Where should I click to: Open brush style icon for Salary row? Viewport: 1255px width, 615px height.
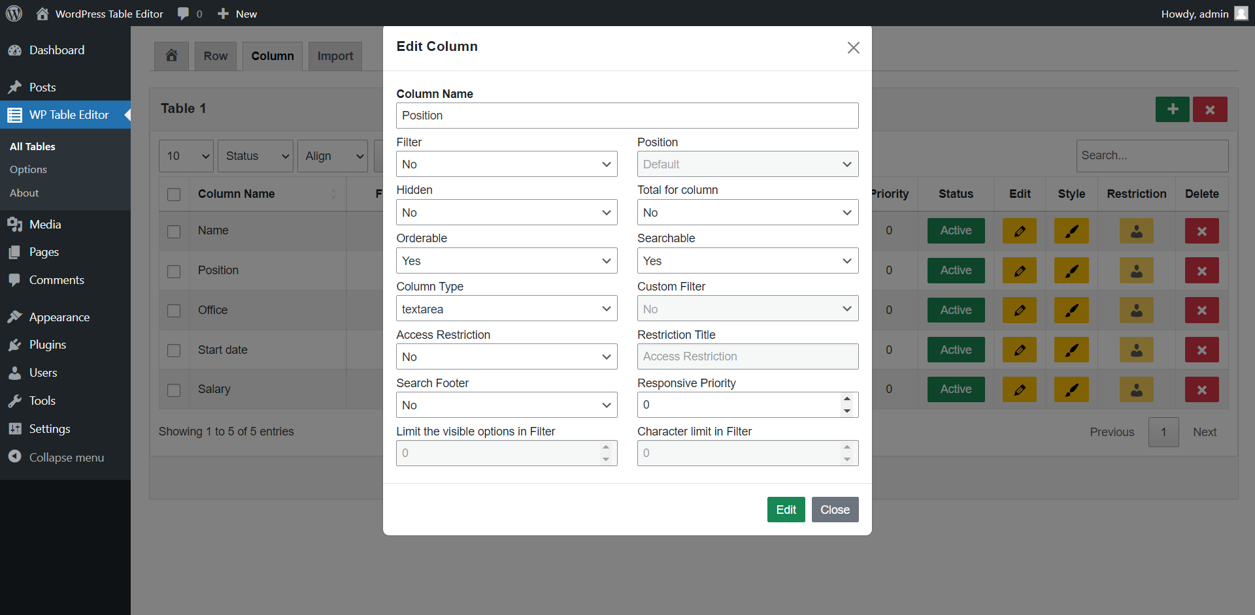pos(1071,390)
